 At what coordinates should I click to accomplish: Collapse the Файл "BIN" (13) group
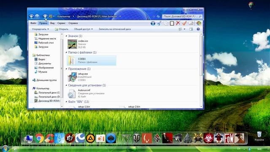coord(67,102)
